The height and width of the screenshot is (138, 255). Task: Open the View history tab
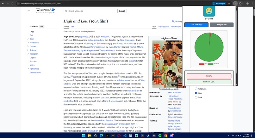click(176, 27)
